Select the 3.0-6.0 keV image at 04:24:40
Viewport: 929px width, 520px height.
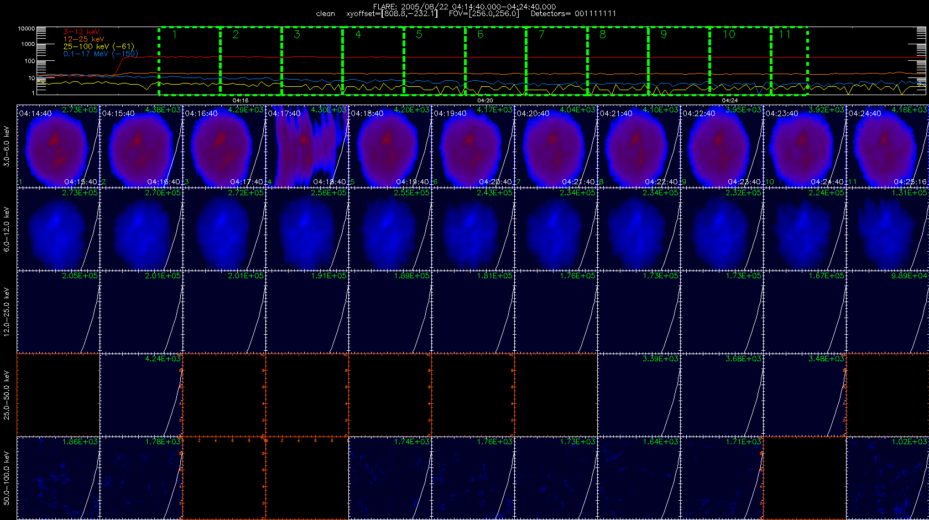[x=888, y=146]
